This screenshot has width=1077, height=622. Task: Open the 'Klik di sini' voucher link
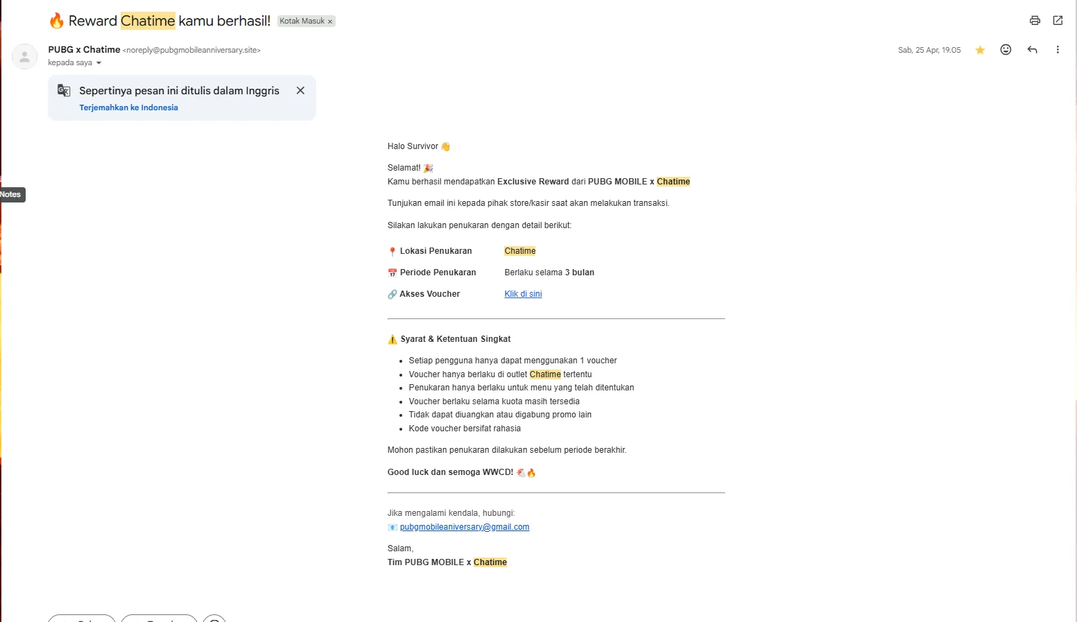pos(523,294)
